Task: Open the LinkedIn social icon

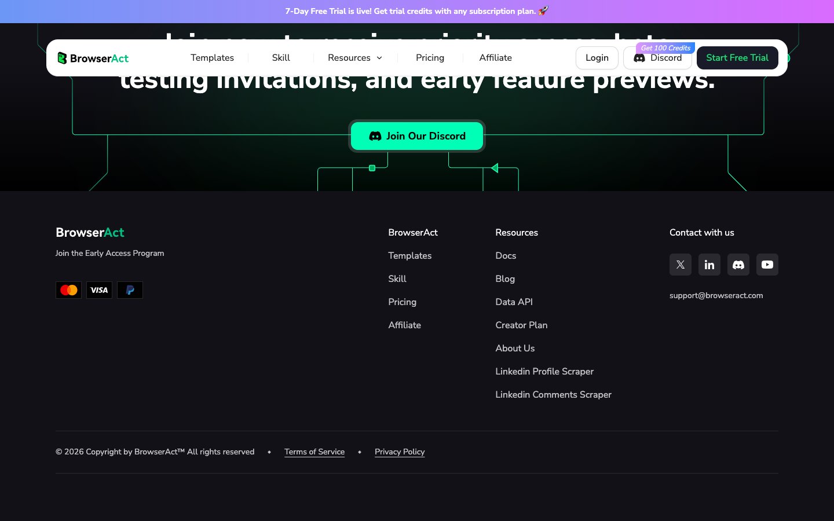Action: 709,265
